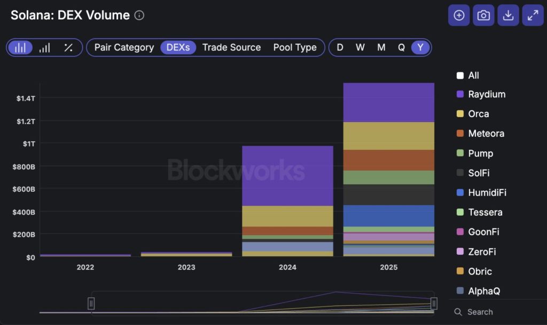Toggle the All series legend entry
The image size is (547, 325).
tap(473, 75)
